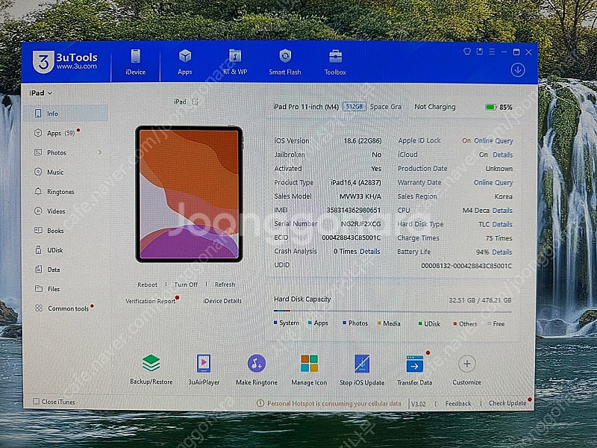Click the skin shirt icon in title bar

(467, 52)
